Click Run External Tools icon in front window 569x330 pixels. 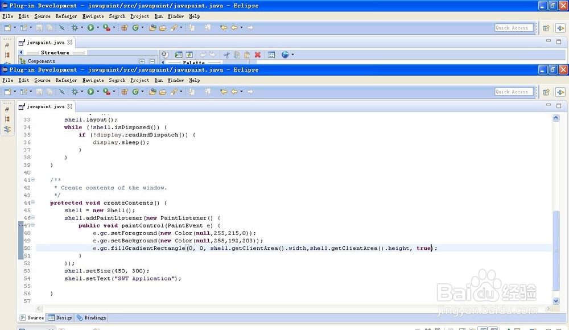click(106, 92)
